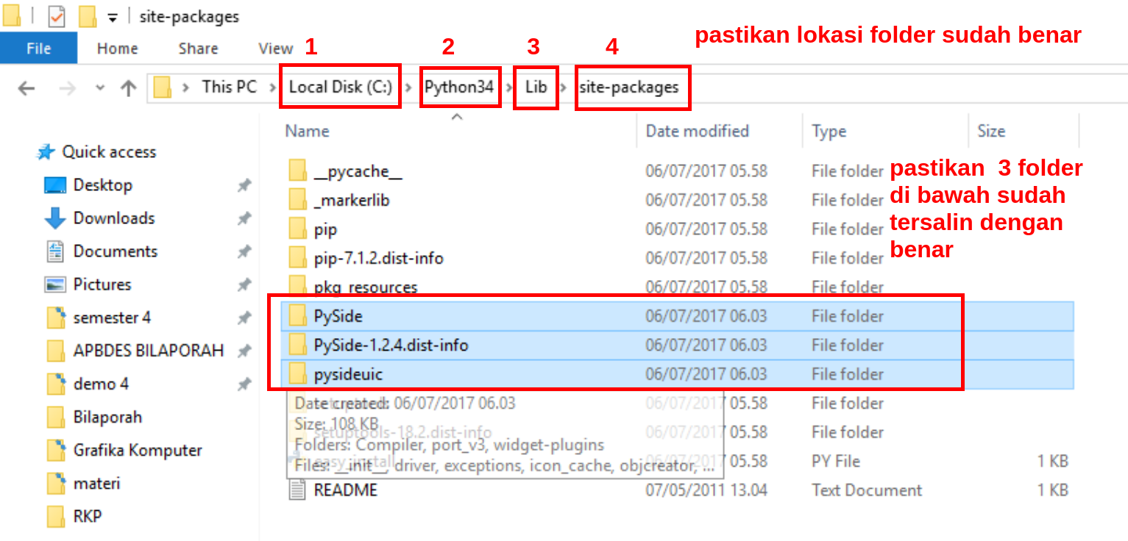1128x541 pixels.
Task: Open materi folder in sidebar
Action: pyautogui.click(x=96, y=483)
